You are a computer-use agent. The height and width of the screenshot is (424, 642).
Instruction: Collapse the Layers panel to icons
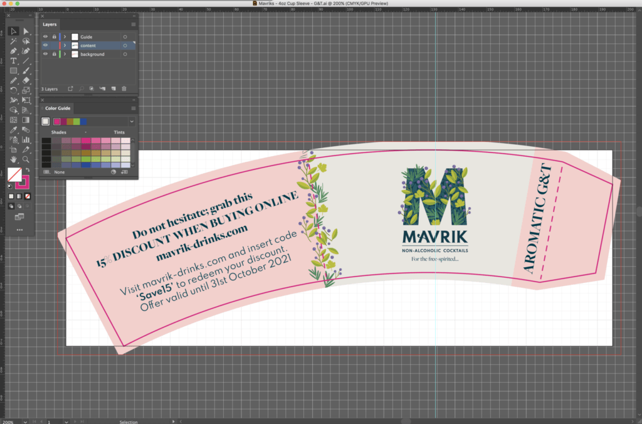click(134, 16)
